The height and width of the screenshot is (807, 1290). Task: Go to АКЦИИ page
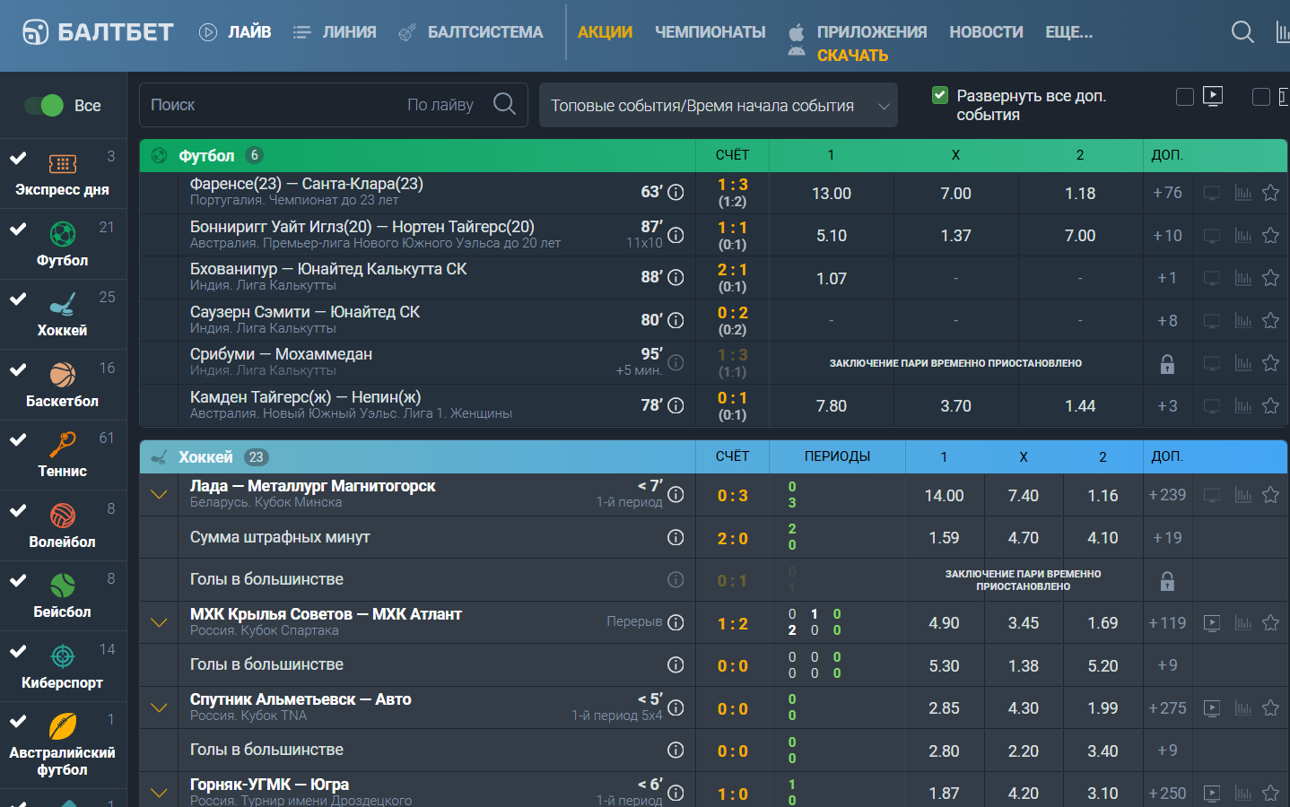click(605, 32)
